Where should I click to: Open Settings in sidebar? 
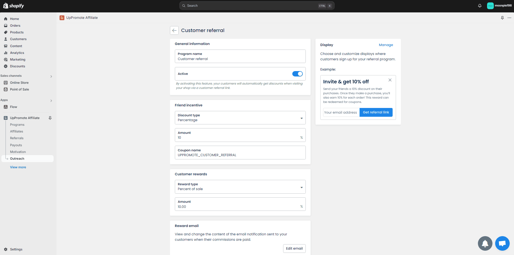coord(16,249)
